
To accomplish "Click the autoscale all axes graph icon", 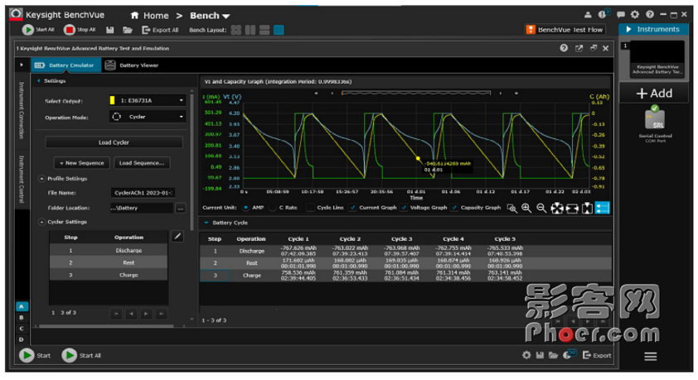I will pyautogui.click(x=557, y=208).
